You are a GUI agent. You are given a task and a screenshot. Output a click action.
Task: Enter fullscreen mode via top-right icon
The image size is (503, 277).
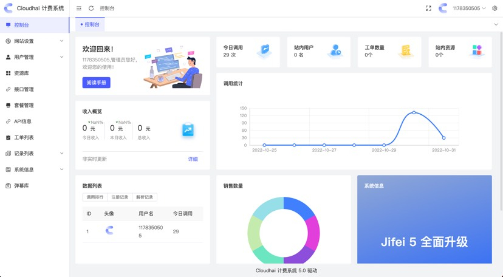[x=428, y=9]
